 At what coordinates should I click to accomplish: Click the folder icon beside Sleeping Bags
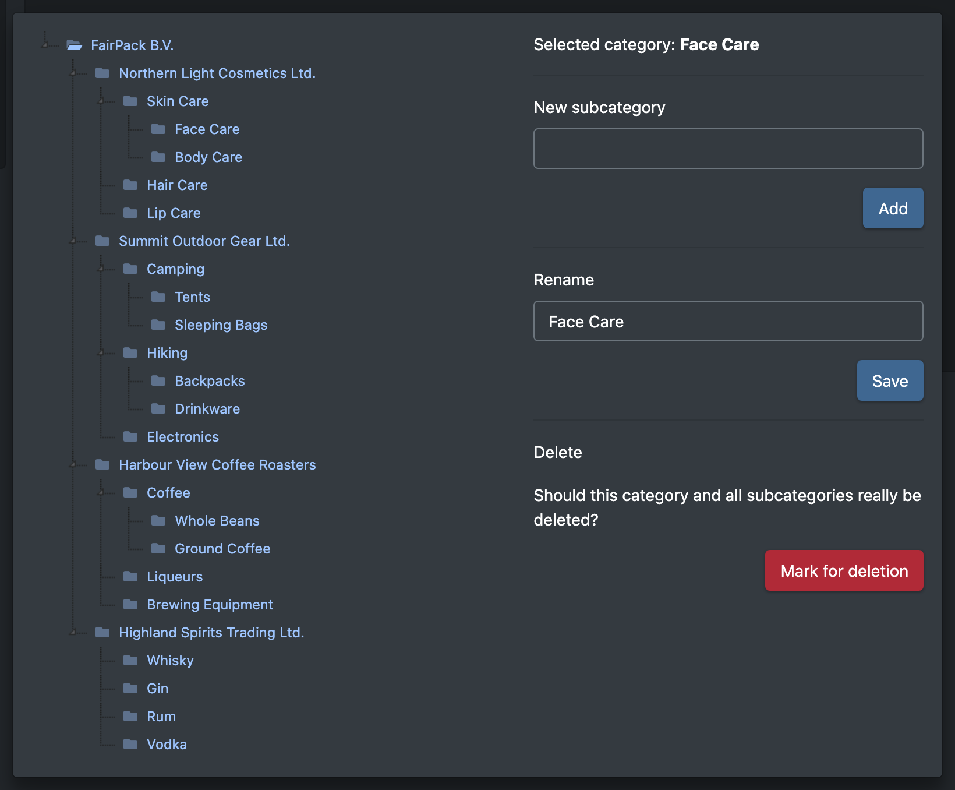(x=158, y=325)
